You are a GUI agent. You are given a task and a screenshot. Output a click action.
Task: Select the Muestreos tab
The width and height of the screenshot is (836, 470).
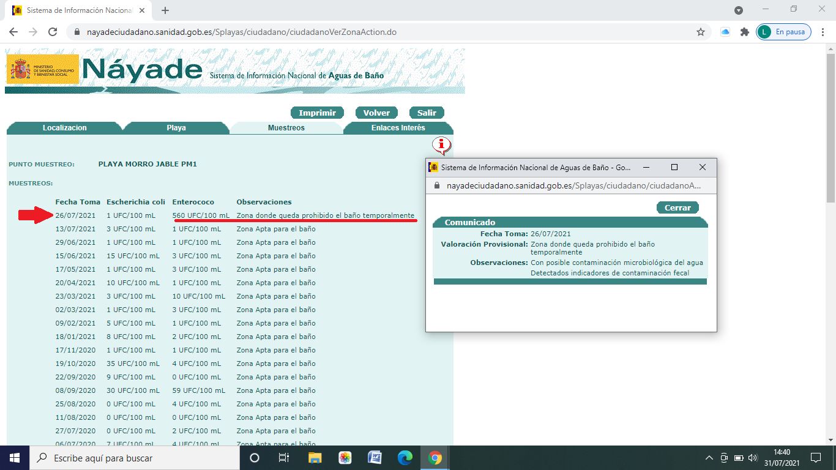[x=286, y=128]
